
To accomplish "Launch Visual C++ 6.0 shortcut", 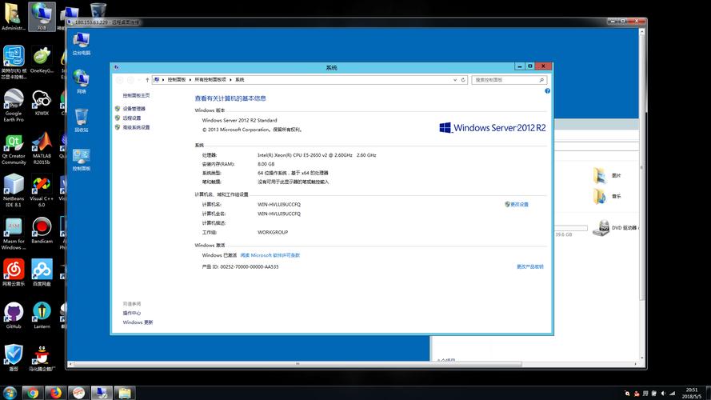I will point(42,190).
